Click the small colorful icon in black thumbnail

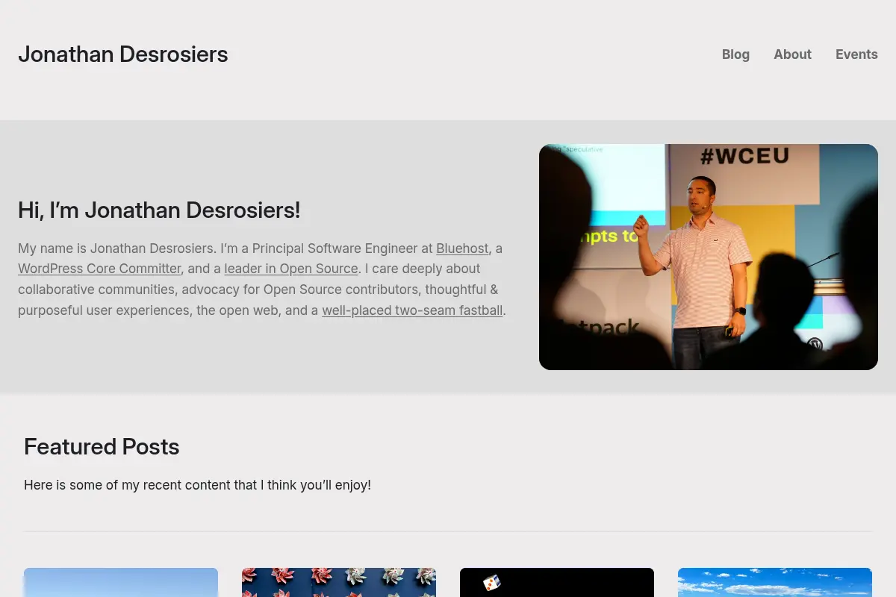[491, 583]
